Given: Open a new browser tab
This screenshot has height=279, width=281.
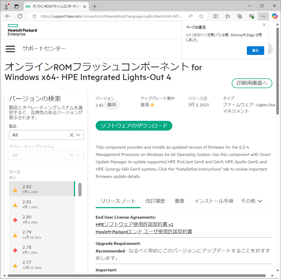Looking at the screenshot, I should [x=95, y=6].
